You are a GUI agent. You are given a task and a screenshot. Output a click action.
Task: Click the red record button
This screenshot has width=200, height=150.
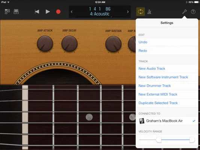point(58,12)
